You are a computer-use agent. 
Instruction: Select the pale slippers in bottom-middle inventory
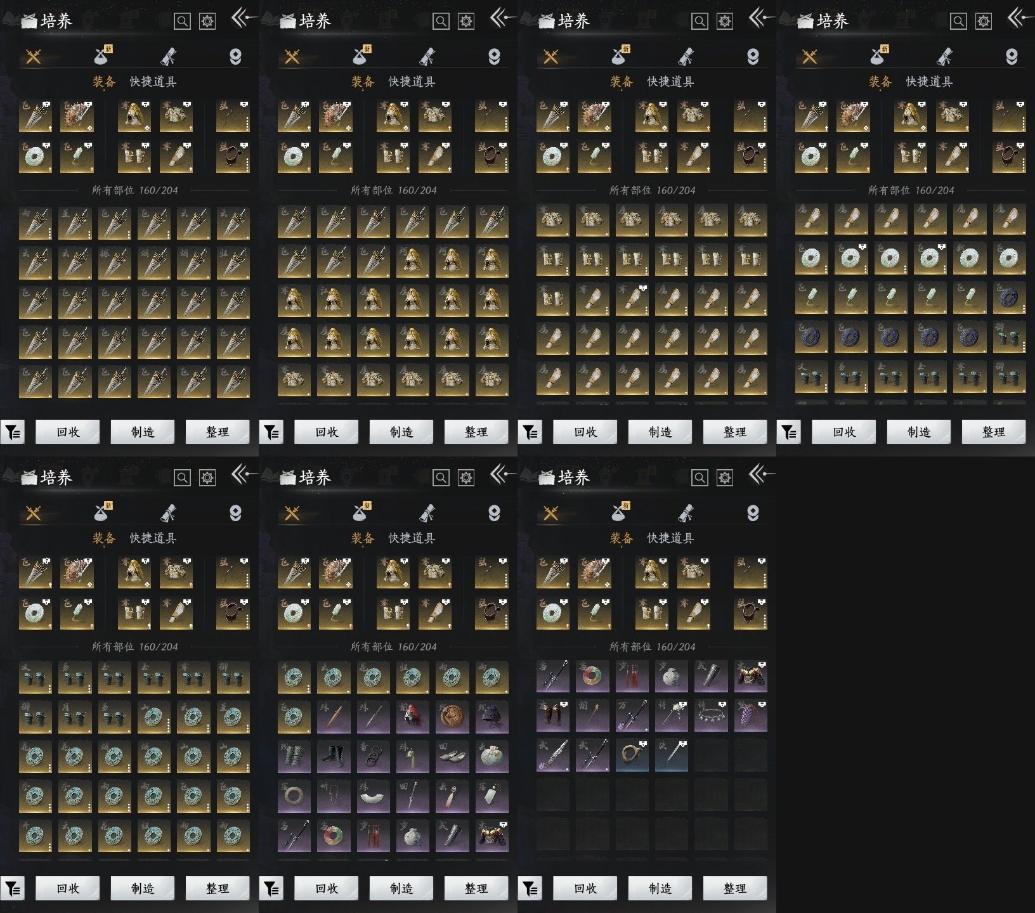coord(452,756)
